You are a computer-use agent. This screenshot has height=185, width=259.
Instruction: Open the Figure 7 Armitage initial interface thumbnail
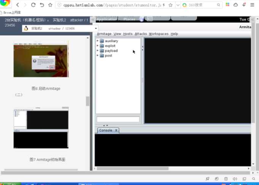[41, 128]
